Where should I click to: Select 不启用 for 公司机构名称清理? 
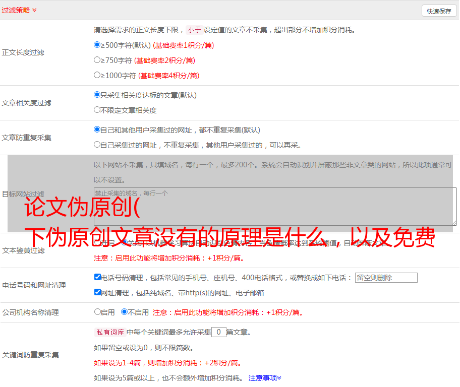pyautogui.click(x=124, y=312)
